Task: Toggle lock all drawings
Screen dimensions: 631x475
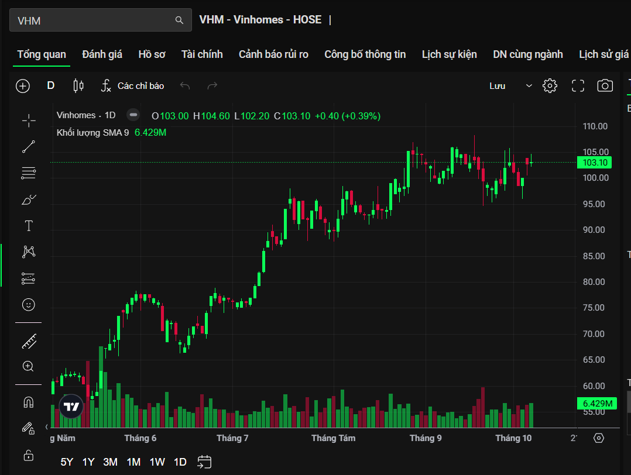Action: pyautogui.click(x=29, y=455)
